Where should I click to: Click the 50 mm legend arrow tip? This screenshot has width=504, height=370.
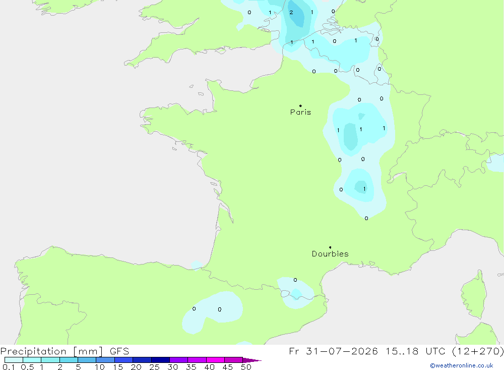[252, 360]
